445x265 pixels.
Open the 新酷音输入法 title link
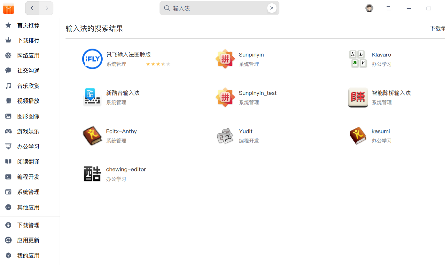123,93
